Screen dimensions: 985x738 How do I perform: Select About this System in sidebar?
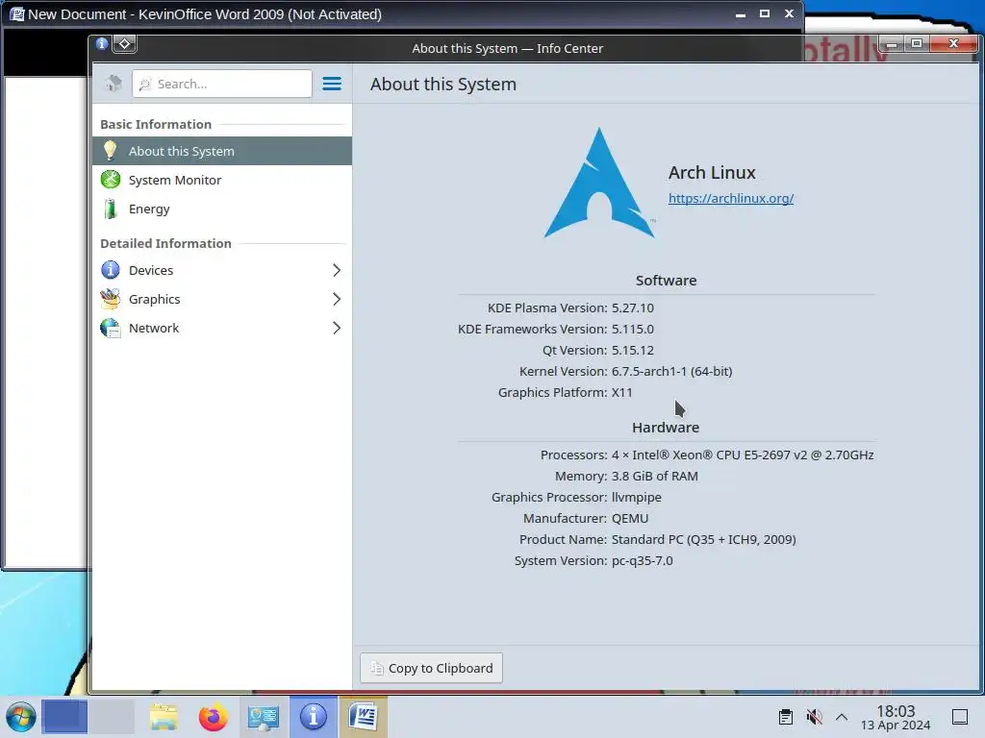[x=222, y=151]
